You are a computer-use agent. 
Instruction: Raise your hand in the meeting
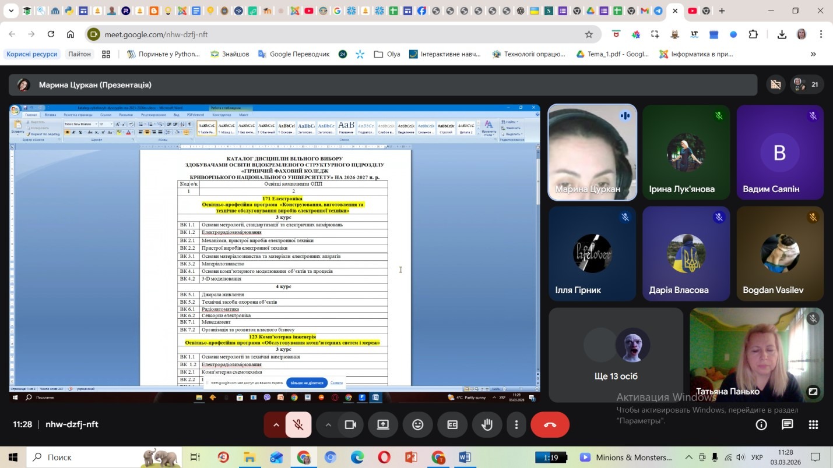pyautogui.click(x=487, y=425)
